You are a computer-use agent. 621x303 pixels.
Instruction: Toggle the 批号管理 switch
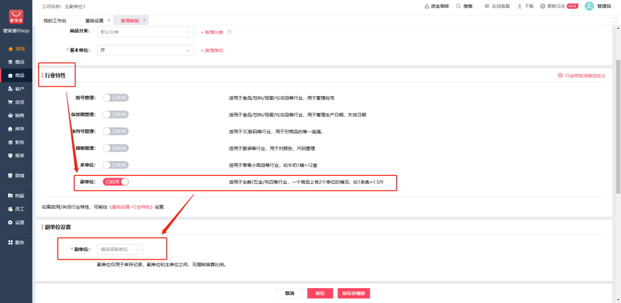(x=116, y=98)
